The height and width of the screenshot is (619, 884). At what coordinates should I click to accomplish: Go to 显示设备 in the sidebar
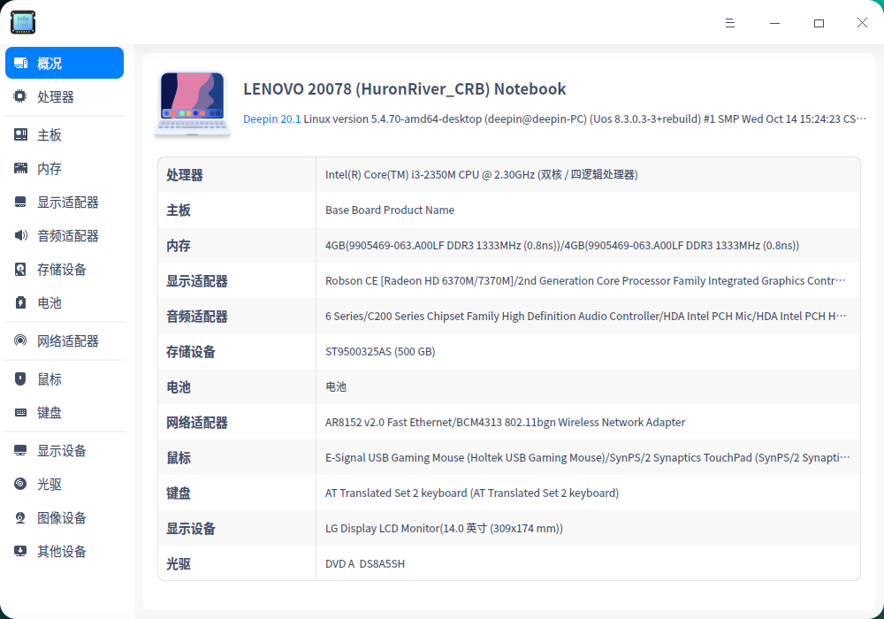65,450
